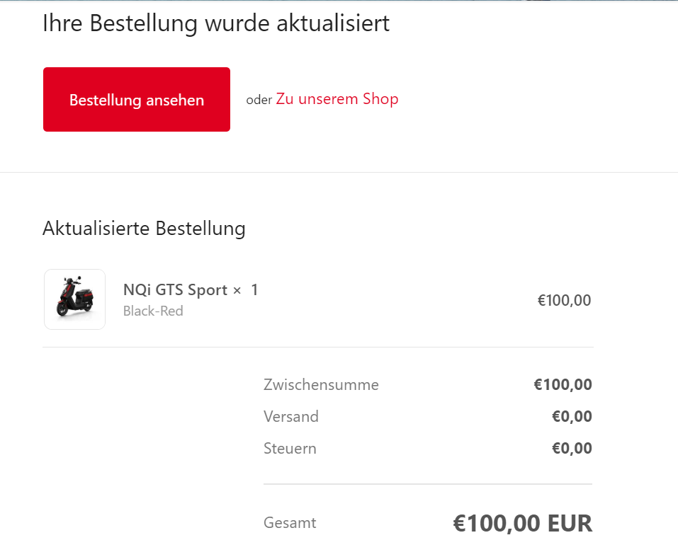Screen dimensions: 678x540
Task: Click the Black-Red variant label
Action: 153,311
